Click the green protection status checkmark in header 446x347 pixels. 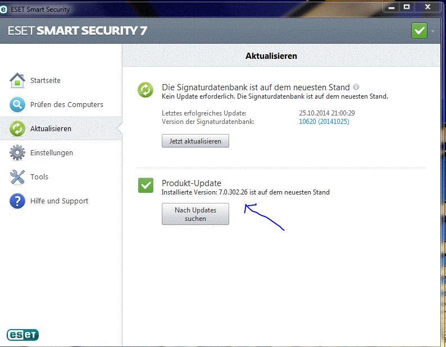[419, 30]
